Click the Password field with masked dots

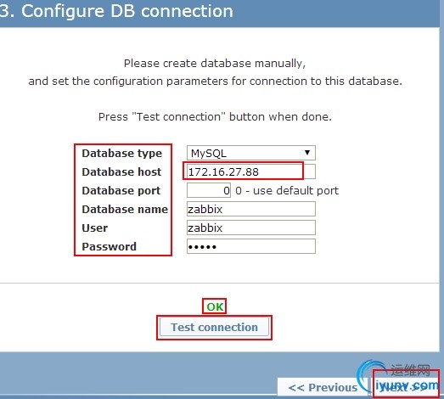pyautogui.click(x=251, y=246)
